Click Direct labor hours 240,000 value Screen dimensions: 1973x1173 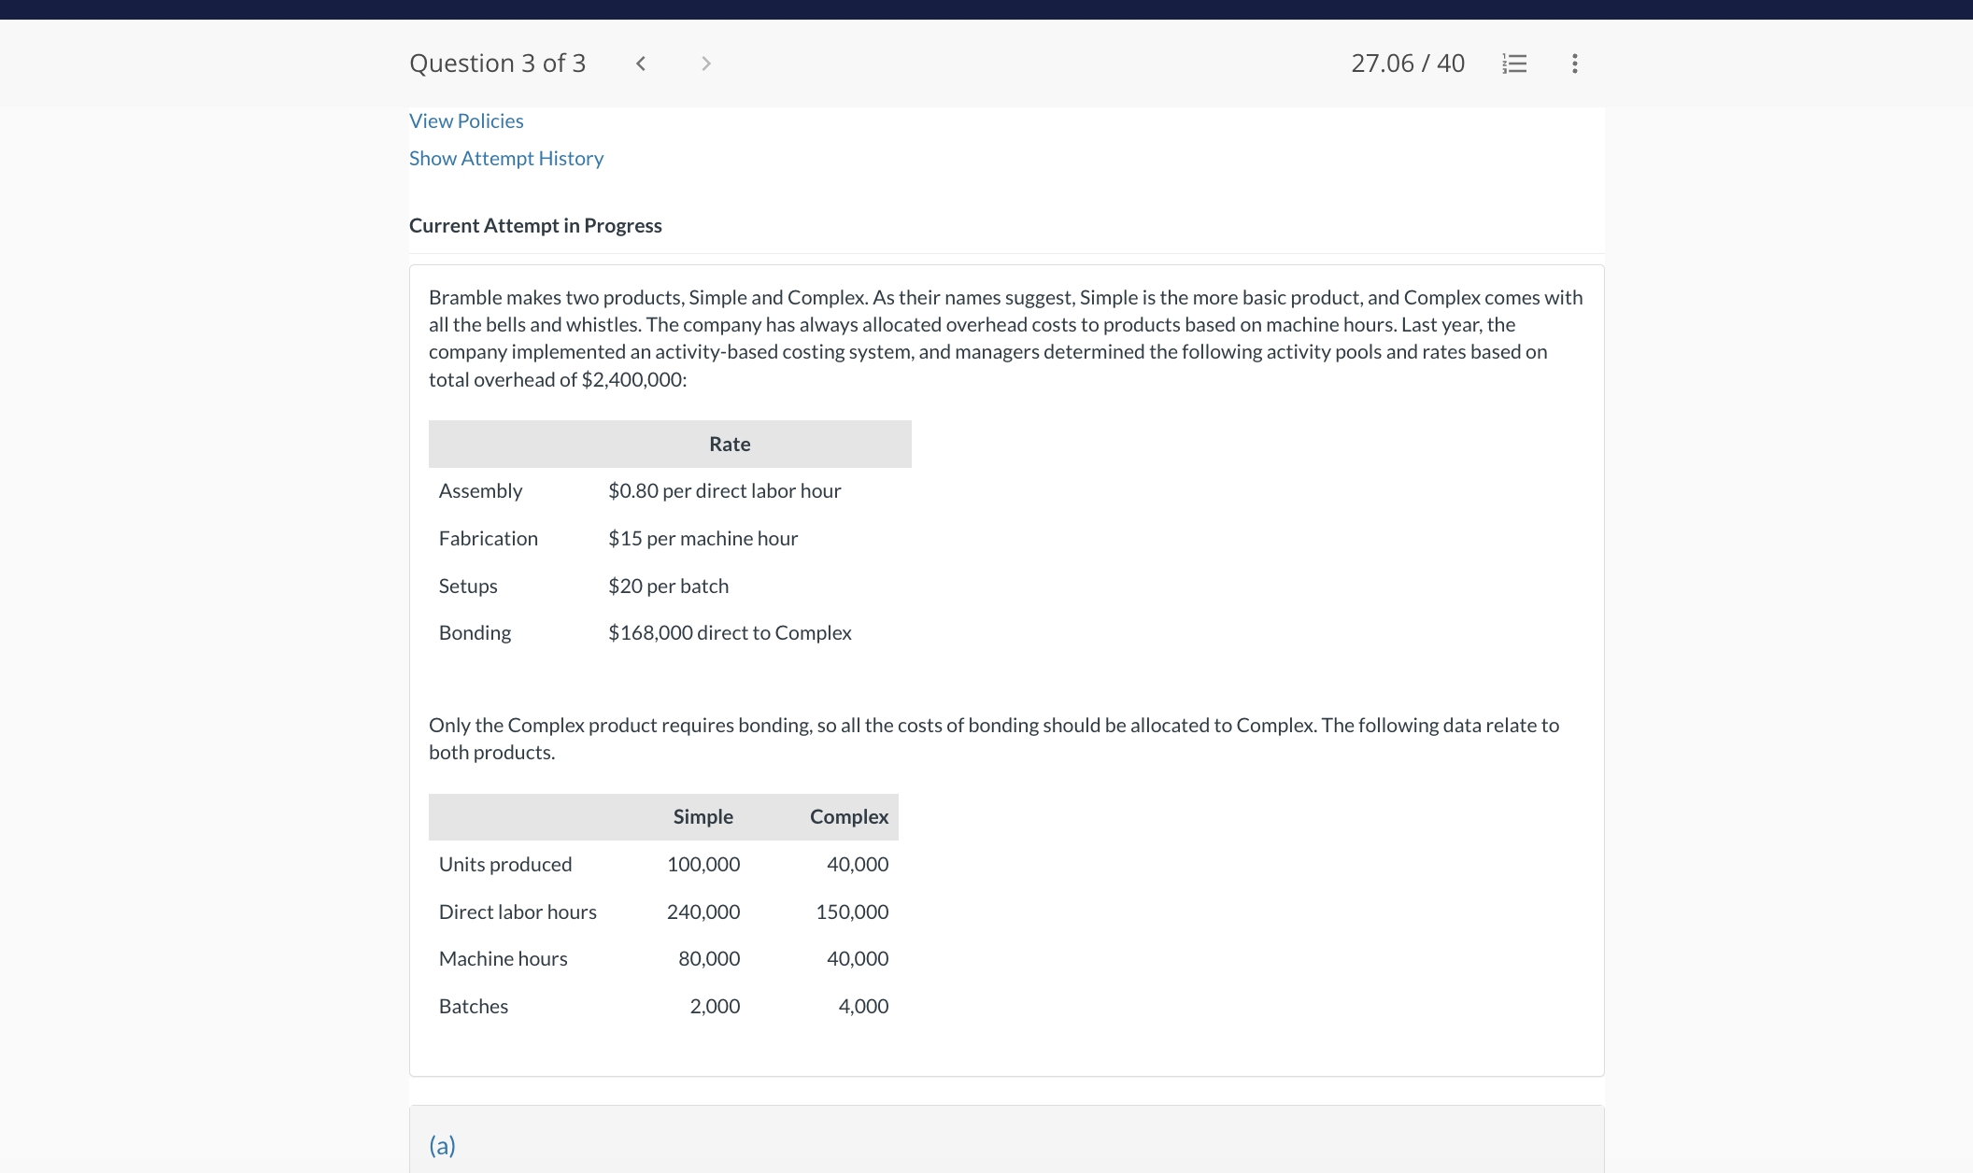click(x=703, y=912)
